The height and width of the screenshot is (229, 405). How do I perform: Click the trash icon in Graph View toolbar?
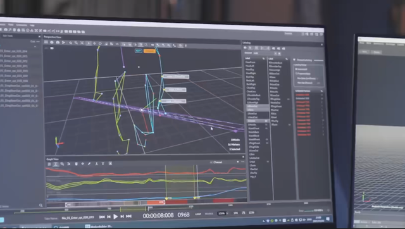(76, 163)
